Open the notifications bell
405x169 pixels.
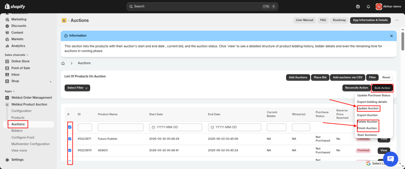(368, 7)
